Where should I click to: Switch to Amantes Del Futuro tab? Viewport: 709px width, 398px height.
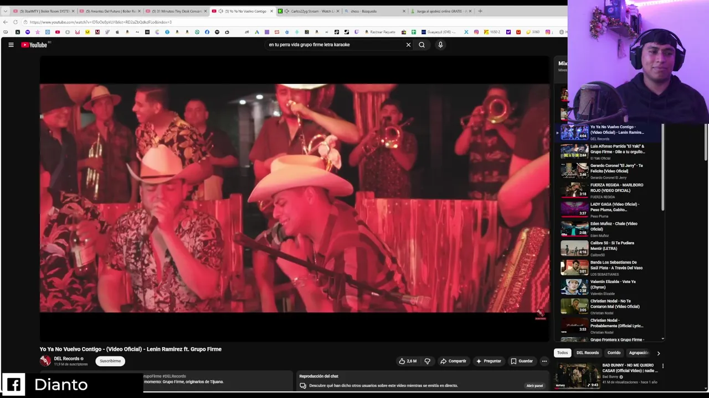[109, 11]
